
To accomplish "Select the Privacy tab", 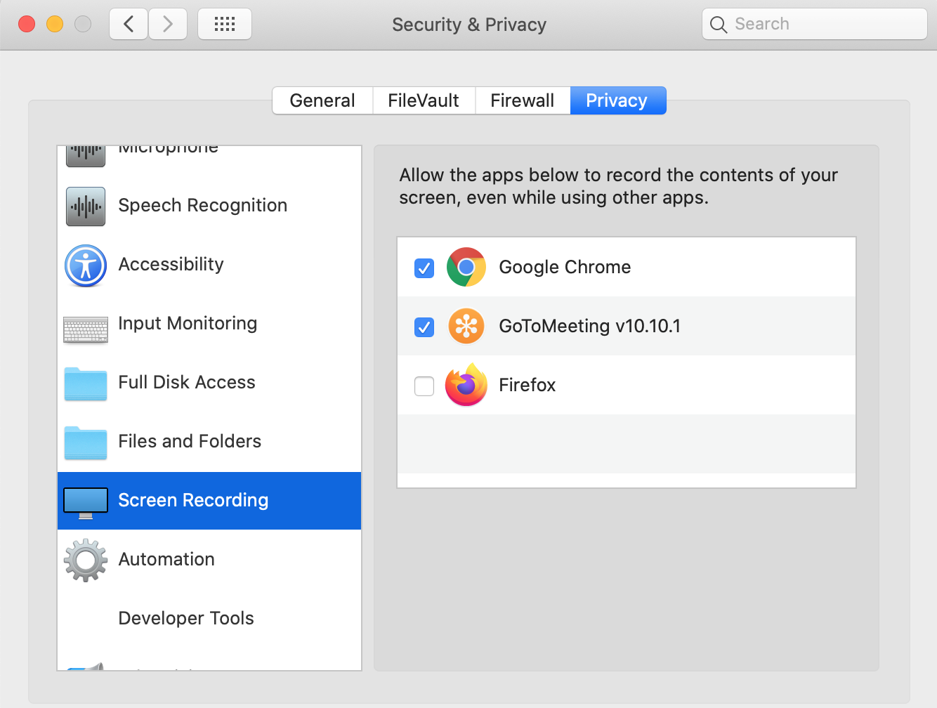I will point(617,100).
